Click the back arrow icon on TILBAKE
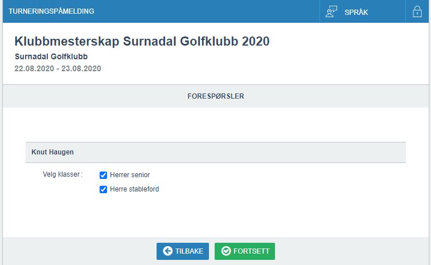 [x=167, y=251]
